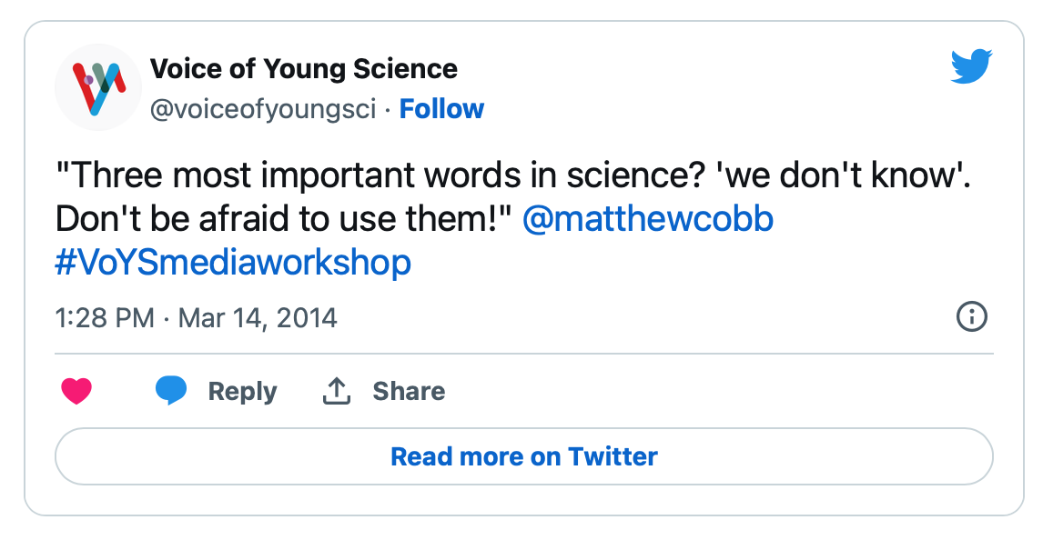Open the @matthewcobb mention link
The height and width of the screenshot is (540, 1043).
pos(648,218)
